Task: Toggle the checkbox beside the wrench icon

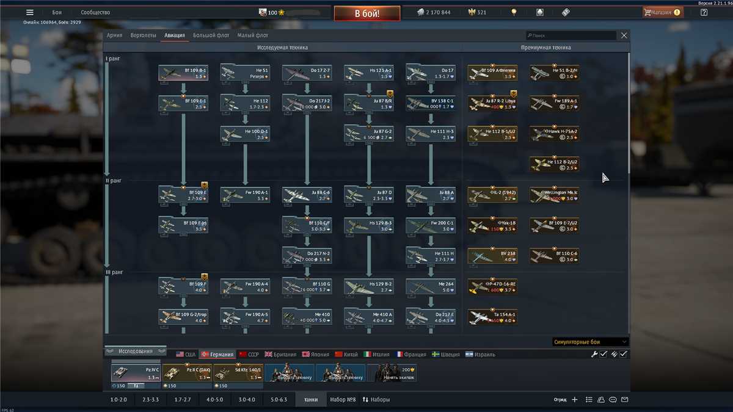Action: 603,354
